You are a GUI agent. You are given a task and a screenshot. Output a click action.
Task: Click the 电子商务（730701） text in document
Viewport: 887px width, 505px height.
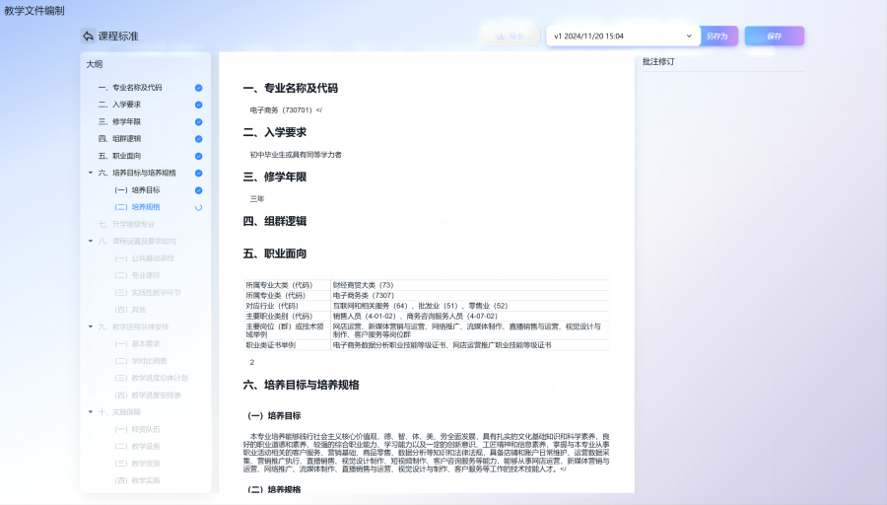[x=282, y=109]
